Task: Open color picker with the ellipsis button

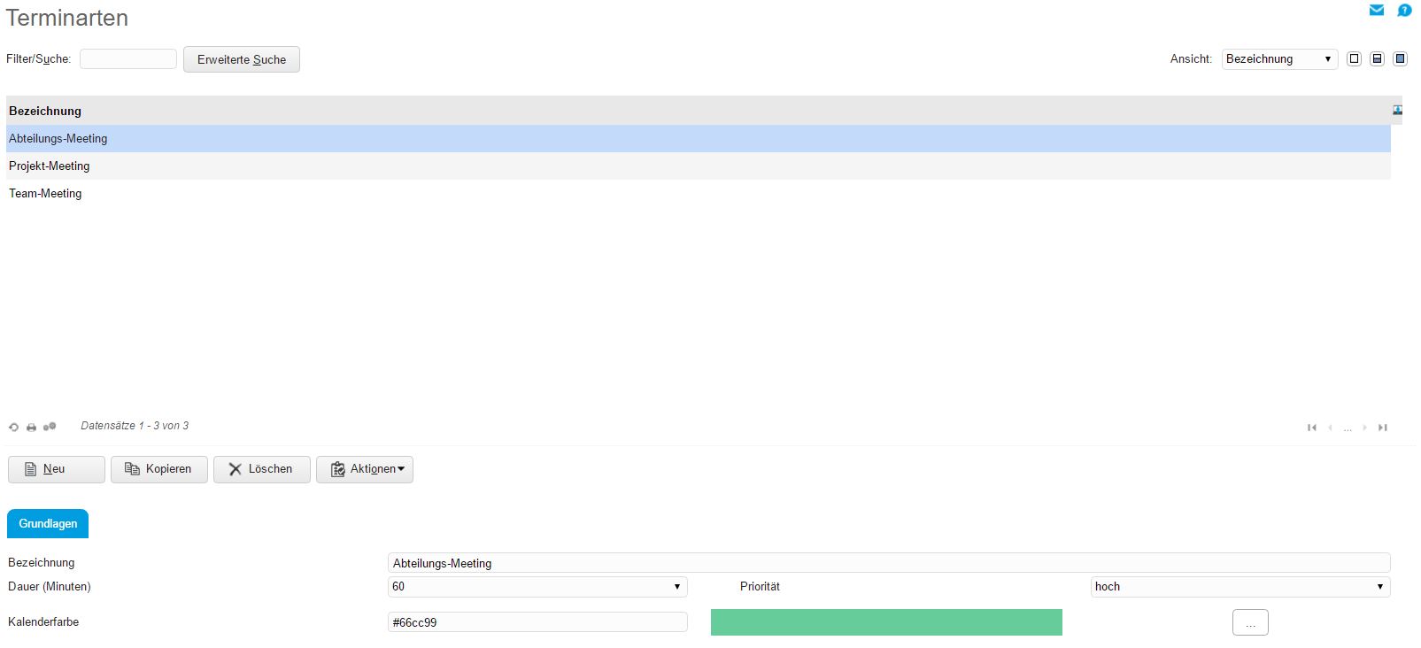Action: click(x=1250, y=622)
